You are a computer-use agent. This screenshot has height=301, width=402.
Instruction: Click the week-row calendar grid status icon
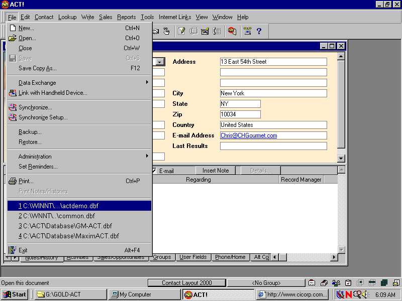click(372, 282)
